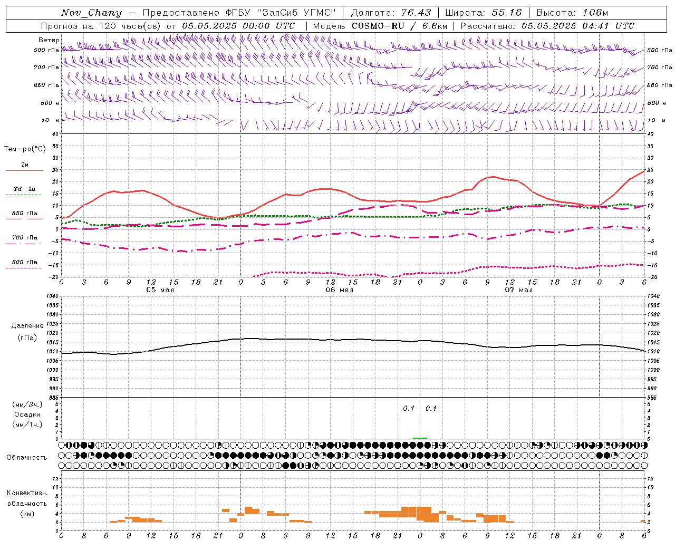Click the 'Широта: 55.16' latitude value
This screenshot has width=675, height=540.
pyautogui.click(x=484, y=13)
